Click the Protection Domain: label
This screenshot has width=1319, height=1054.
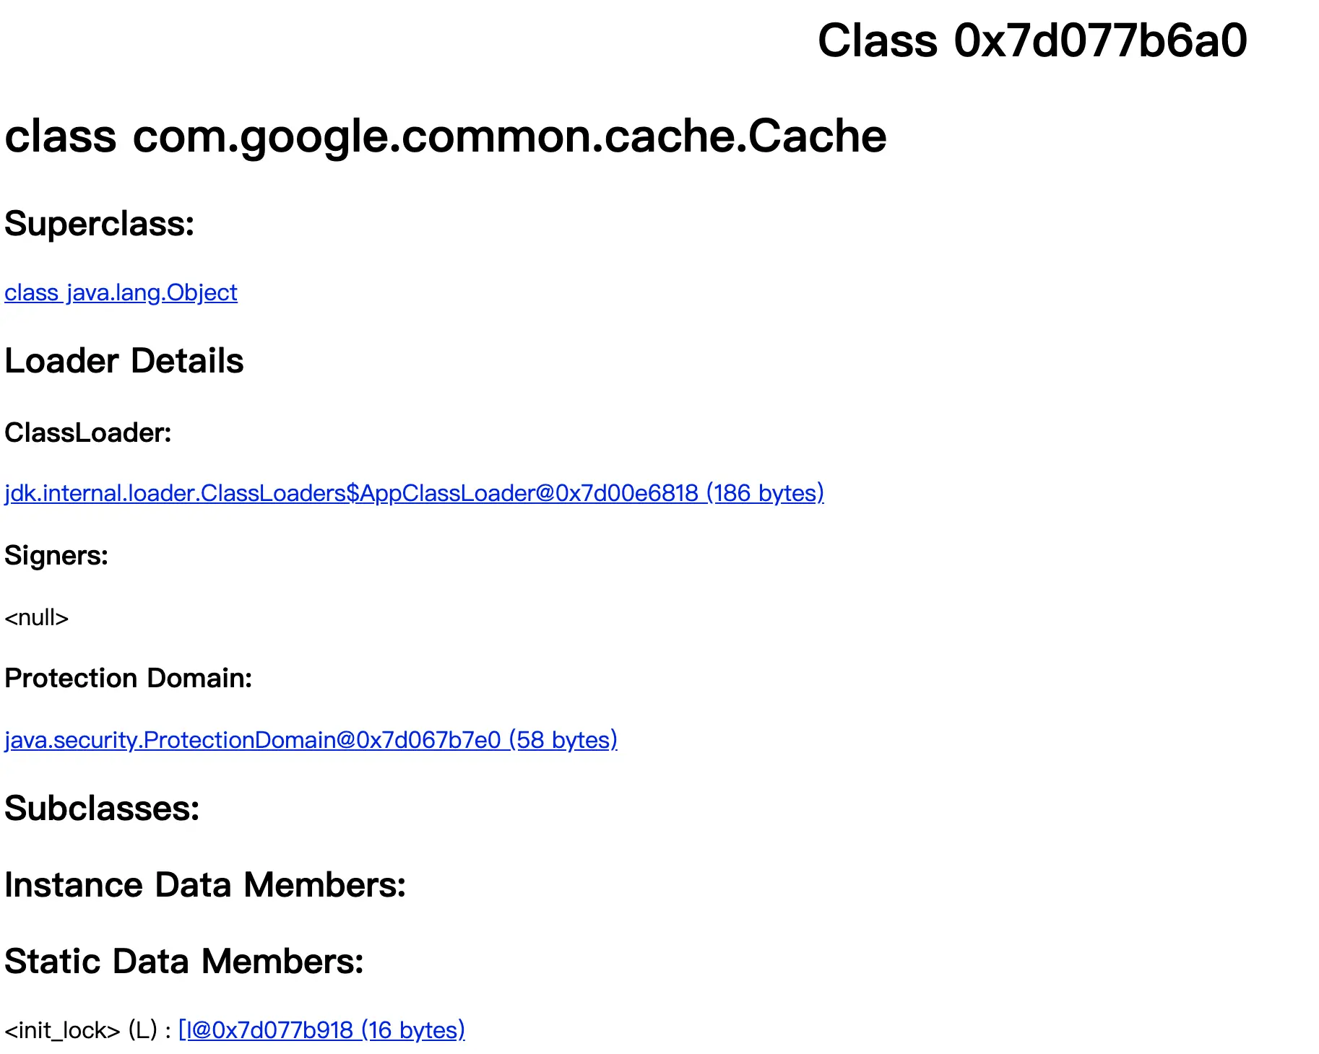(x=129, y=679)
